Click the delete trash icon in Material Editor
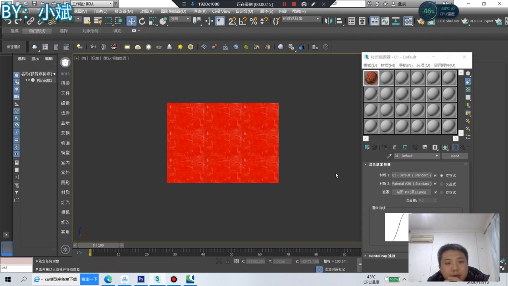 [x=394, y=147]
